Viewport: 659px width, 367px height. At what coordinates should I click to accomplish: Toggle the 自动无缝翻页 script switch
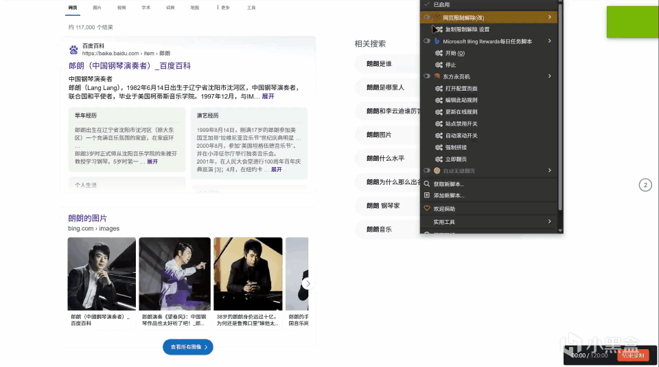click(426, 170)
